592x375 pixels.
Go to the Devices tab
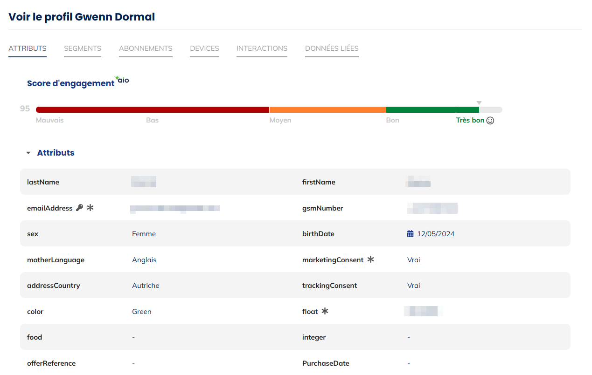pos(204,48)
